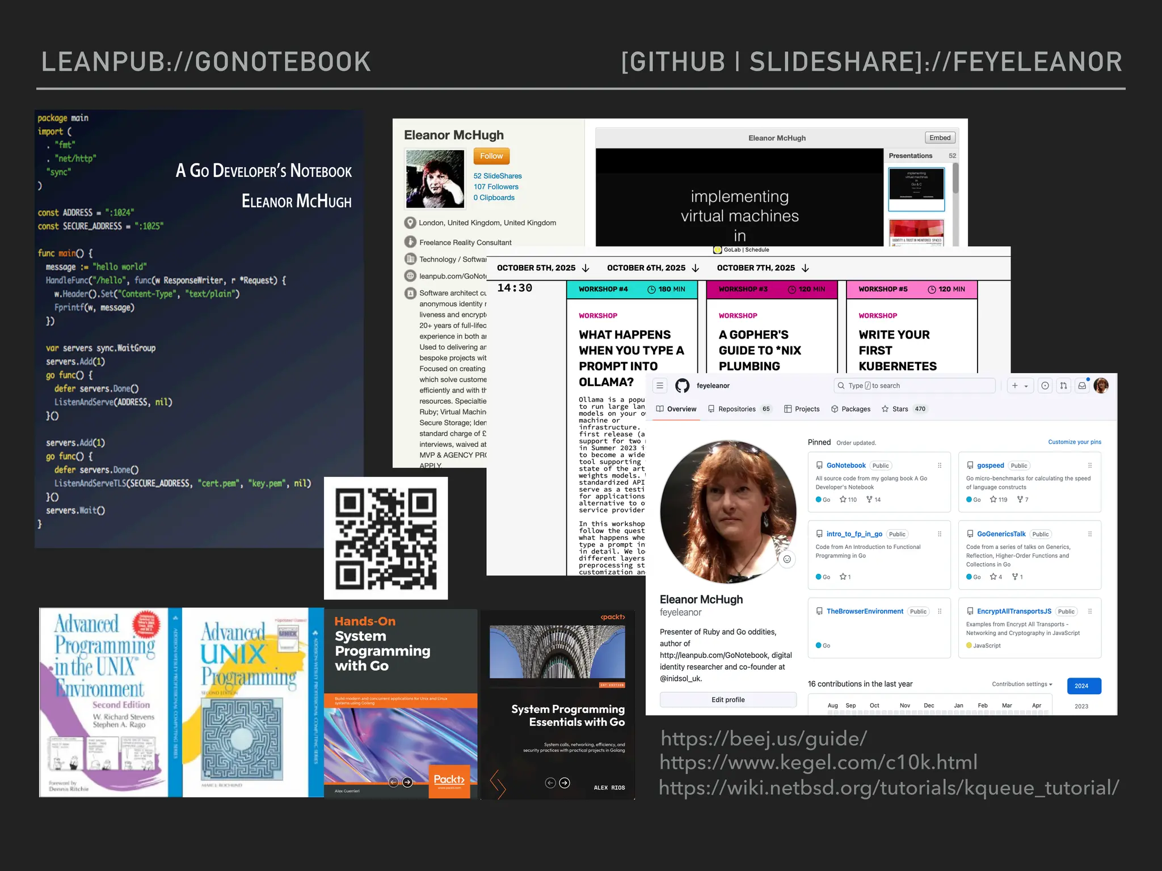Expand the October 5th, 2025 arrow
Image resolution: width=1162 pixels, height=871 pixels.
(x=586, y=268)
